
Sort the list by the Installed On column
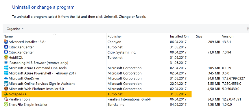(x=179, y=36)
